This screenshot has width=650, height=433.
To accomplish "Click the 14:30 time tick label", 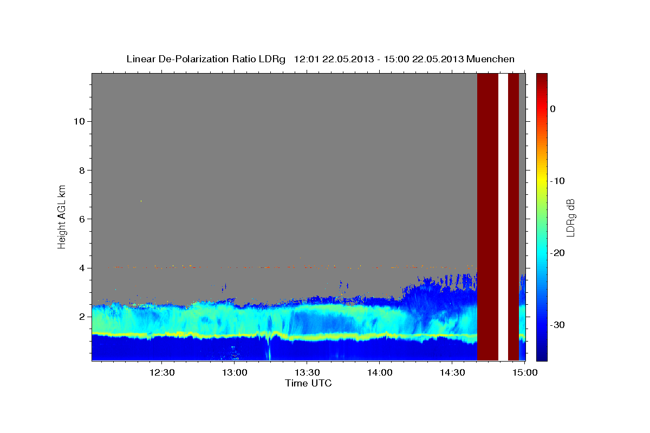I will pyautogui.click(x=452, y=372).
